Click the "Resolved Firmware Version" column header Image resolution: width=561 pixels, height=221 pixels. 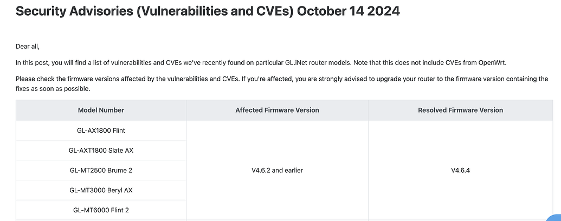460,110
